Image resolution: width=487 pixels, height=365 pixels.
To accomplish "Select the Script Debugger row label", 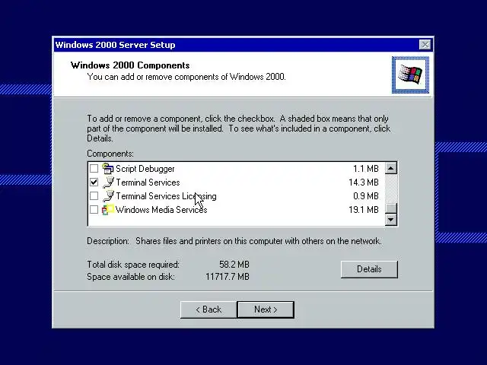I will [x=145, y=169].
